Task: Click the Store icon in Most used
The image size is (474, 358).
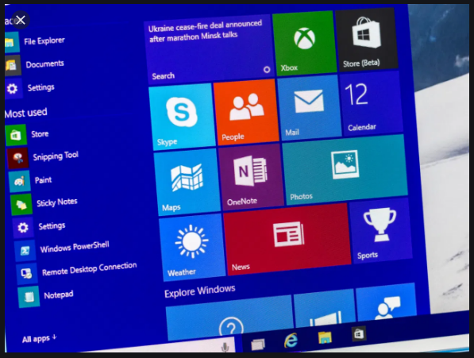Action: [x=16, y=135]
